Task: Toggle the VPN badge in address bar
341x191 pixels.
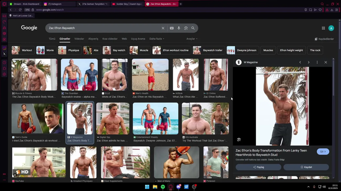Action: coord(27,10)
